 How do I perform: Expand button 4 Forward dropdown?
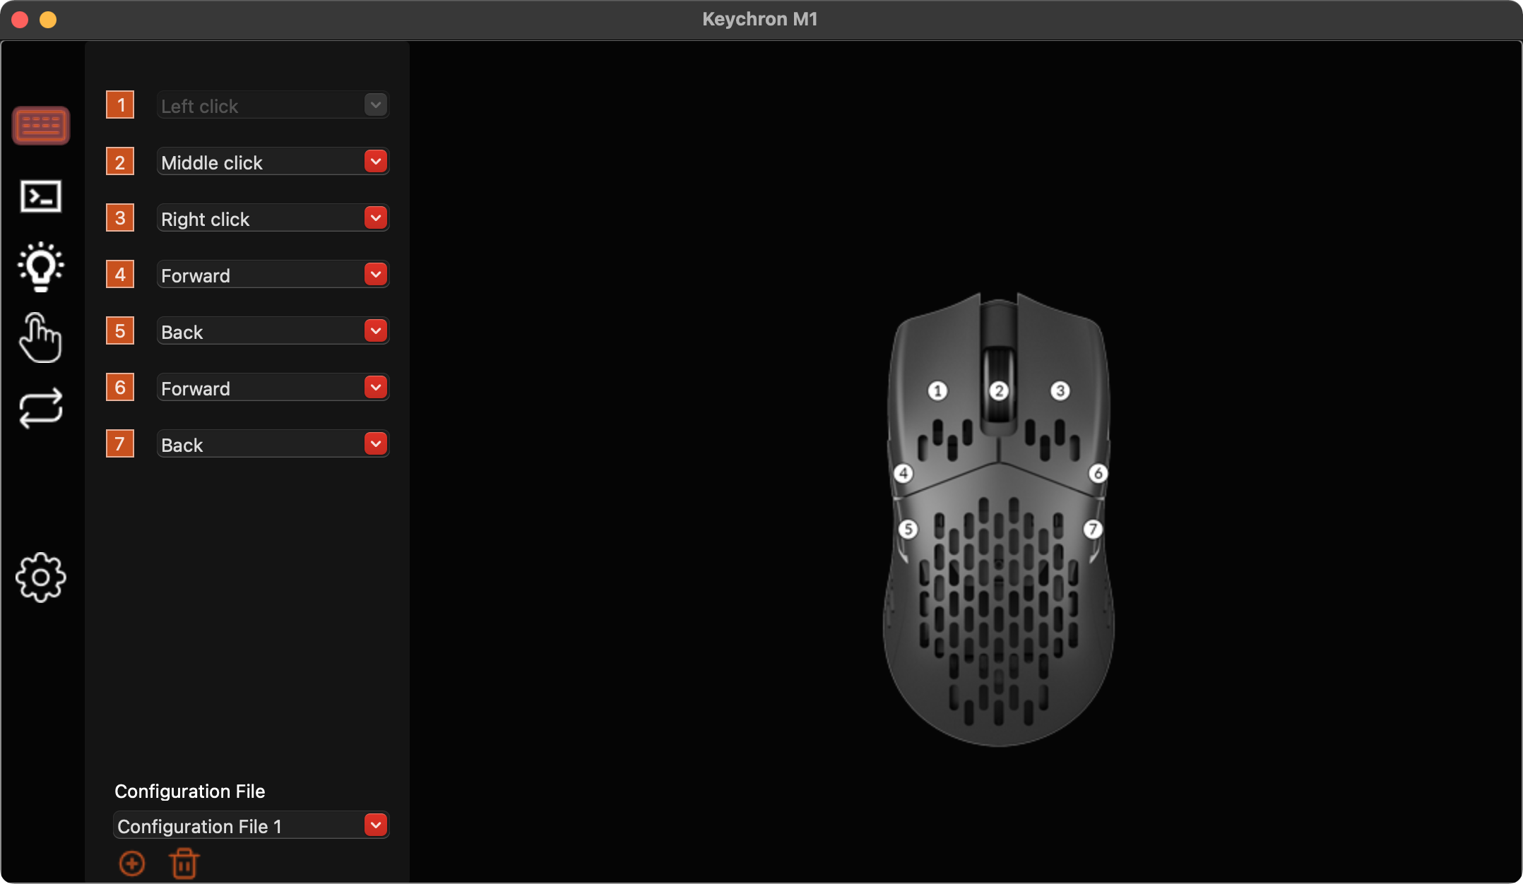pos(273,274)
